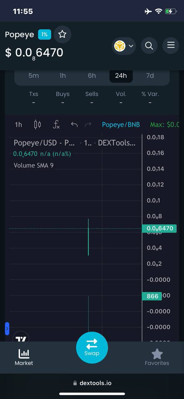The width and height of the screenshot is (184, 399).
Task: Click the Popeye token name header
Action: (x=20, y=35)
